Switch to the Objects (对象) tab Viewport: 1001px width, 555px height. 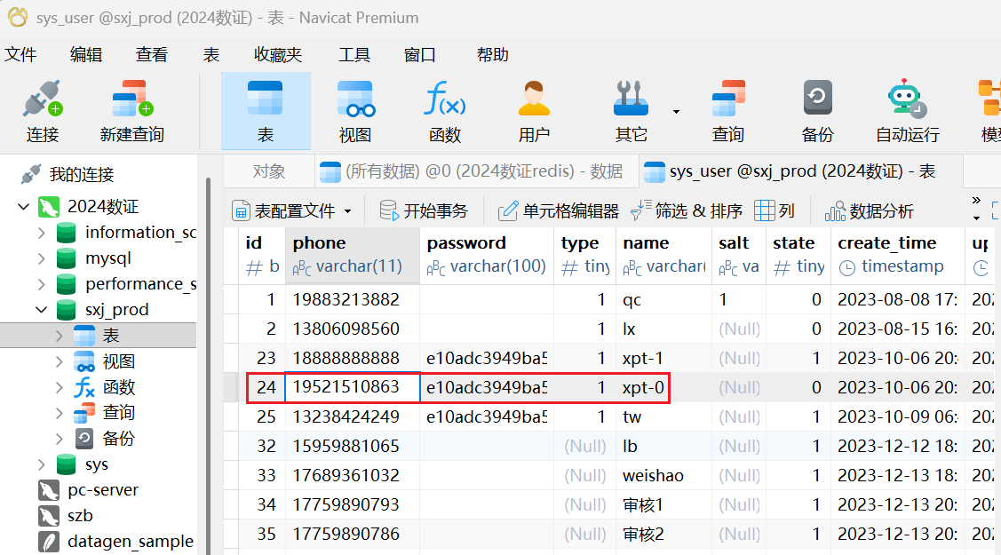(269, 171)
